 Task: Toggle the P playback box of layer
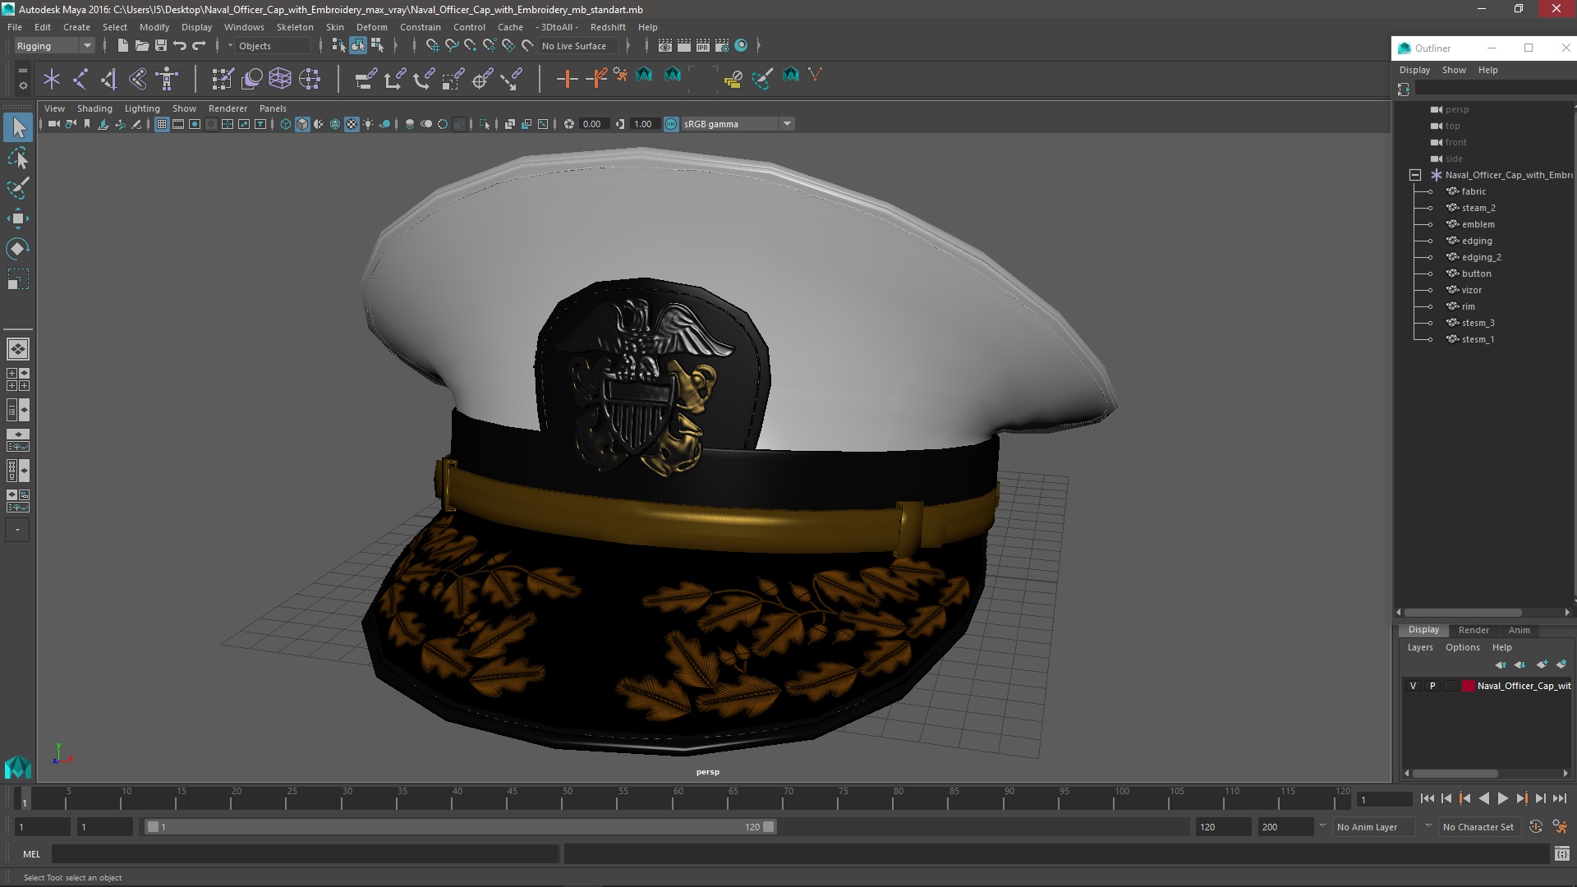pyautogui.click(x=1432, y=686)
